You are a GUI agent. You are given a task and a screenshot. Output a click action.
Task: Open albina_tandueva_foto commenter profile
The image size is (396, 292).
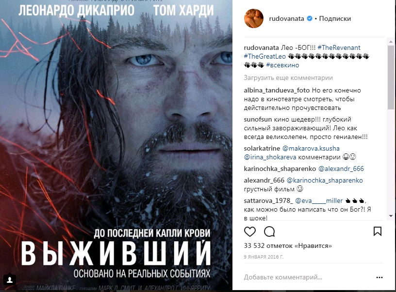277,90
